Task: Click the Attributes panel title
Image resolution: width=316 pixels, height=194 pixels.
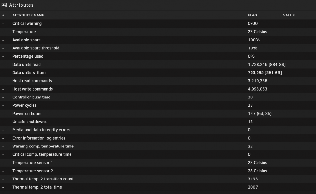Action: pos(21,5)
